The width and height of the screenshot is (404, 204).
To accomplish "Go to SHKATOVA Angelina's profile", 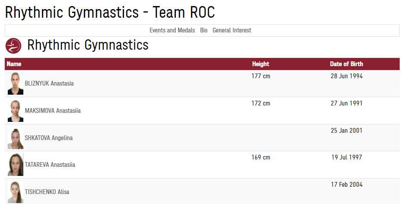I will click(49, 138).
